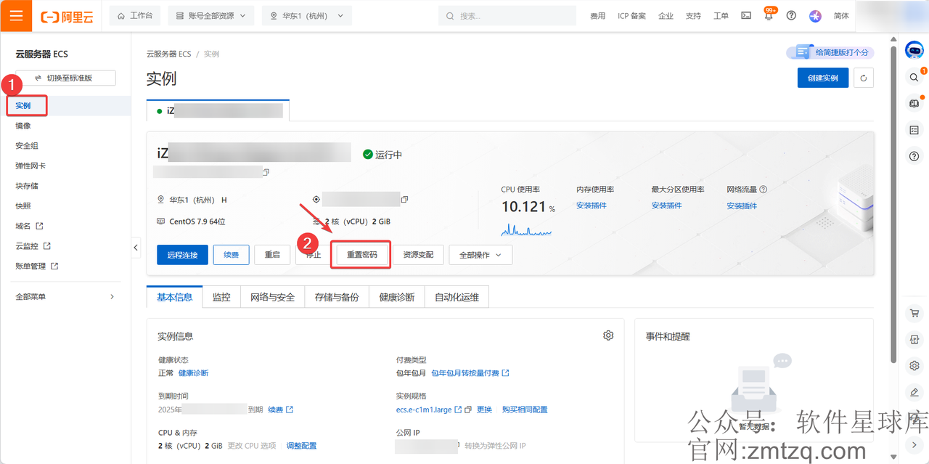929x464 pixels.
Task: Show 网络流量 help tooltip icon
Action: [763, 190]
